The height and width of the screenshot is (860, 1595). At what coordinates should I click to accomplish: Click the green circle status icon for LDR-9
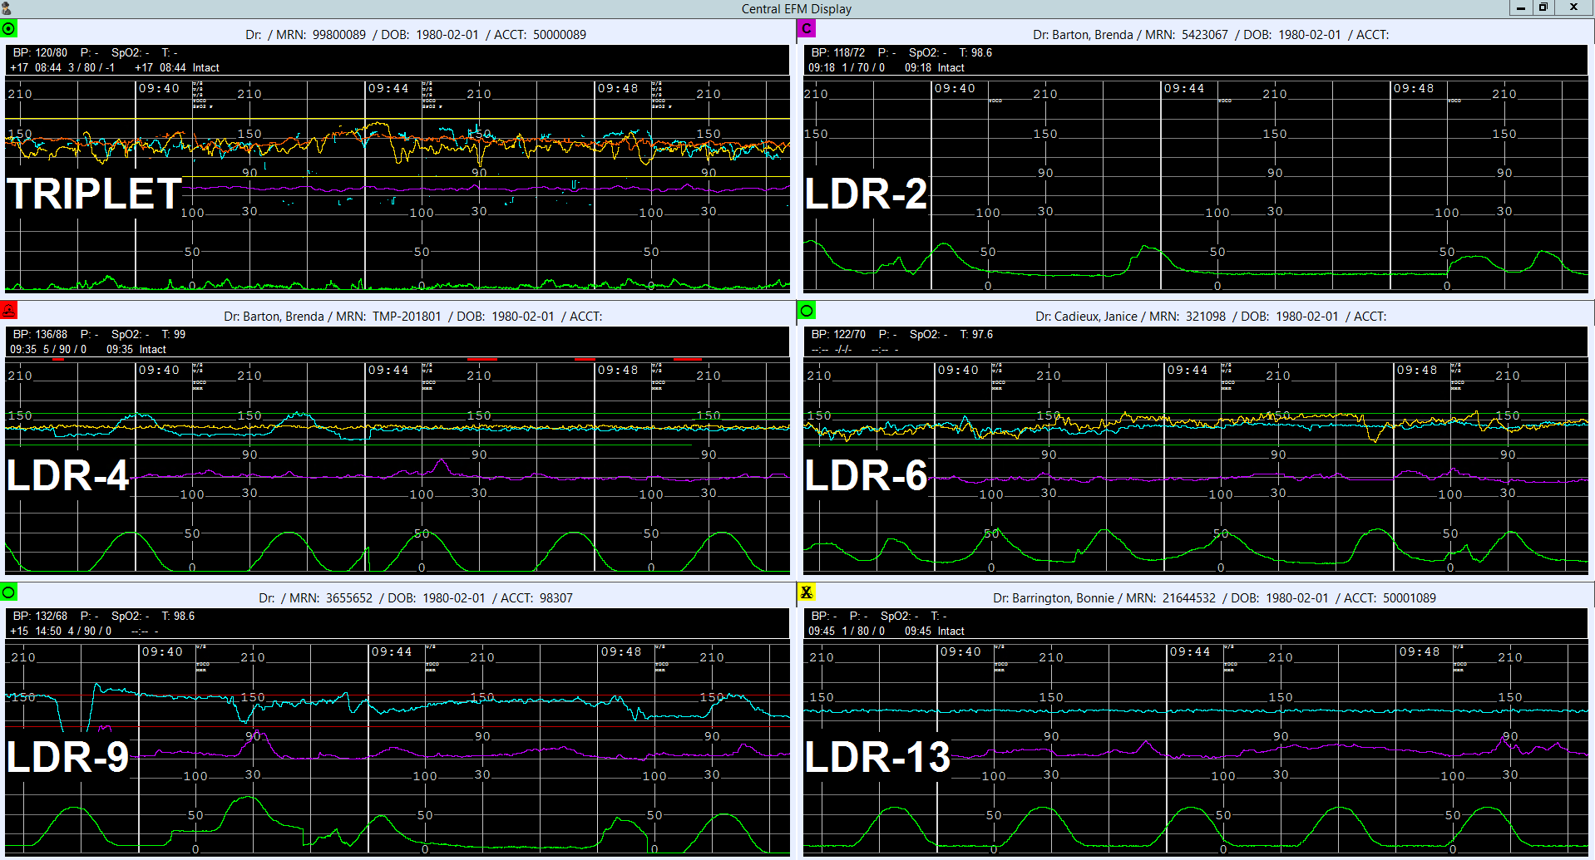(x=8, y=592)
